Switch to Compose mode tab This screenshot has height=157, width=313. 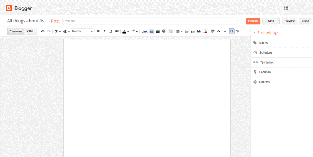(16, 32)
